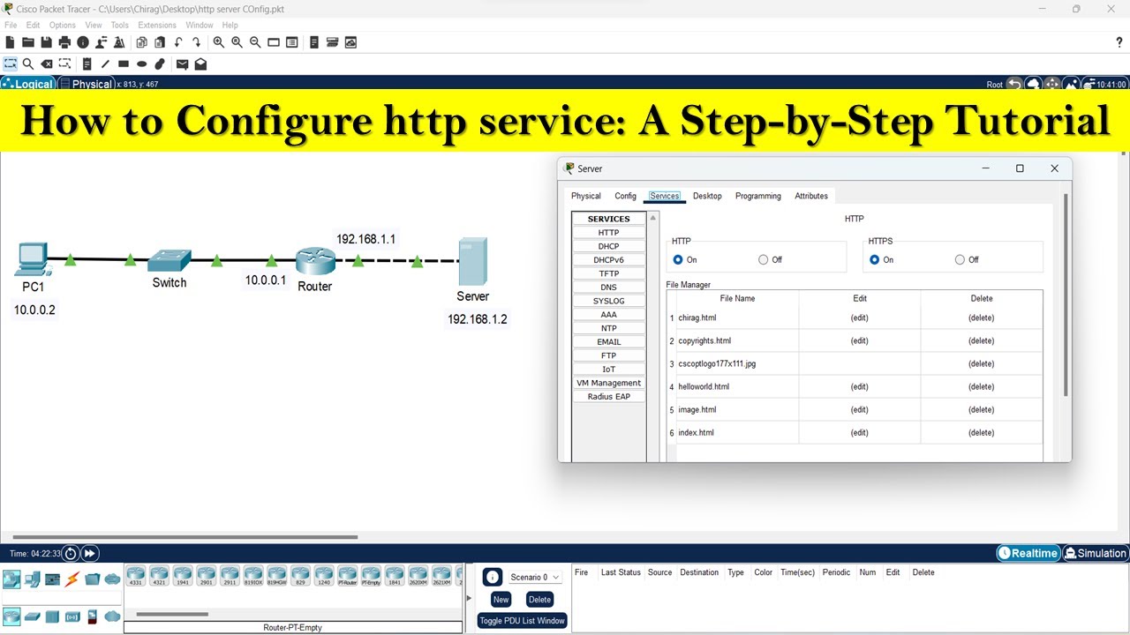Click the Fast Forward Time icon
1130x635 pixels.
[90, 554]
